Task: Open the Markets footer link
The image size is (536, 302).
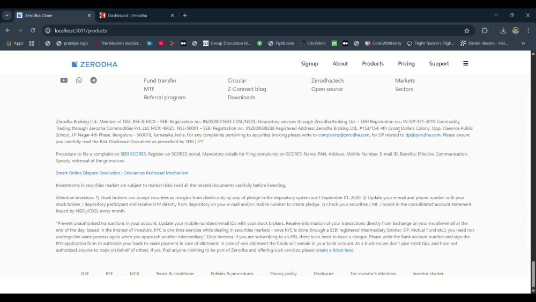Action: tap(405, 80)
